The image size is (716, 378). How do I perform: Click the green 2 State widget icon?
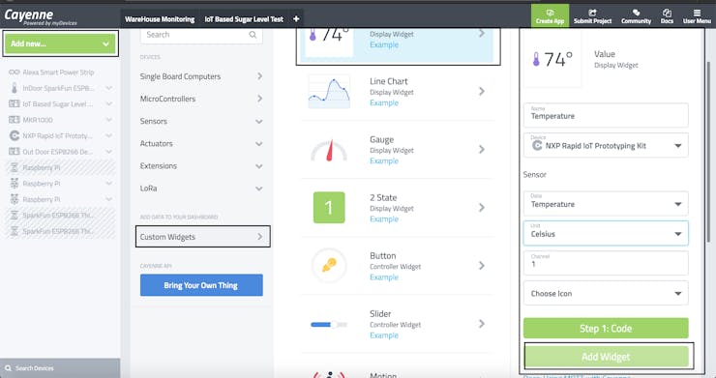[x=329, y=208]
